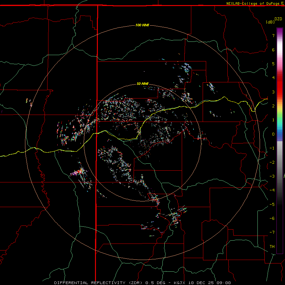The width and height of the screenshot is (285, 285).
Task: Select the 7 value on color scale
Action: 273,35
